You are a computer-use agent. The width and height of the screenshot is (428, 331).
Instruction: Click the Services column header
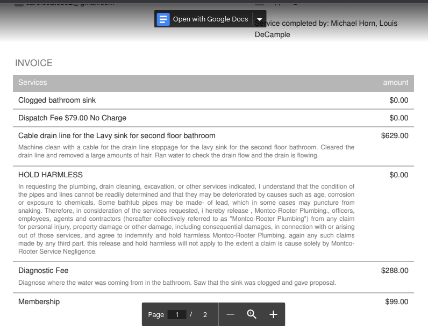[x=33, y=83]
